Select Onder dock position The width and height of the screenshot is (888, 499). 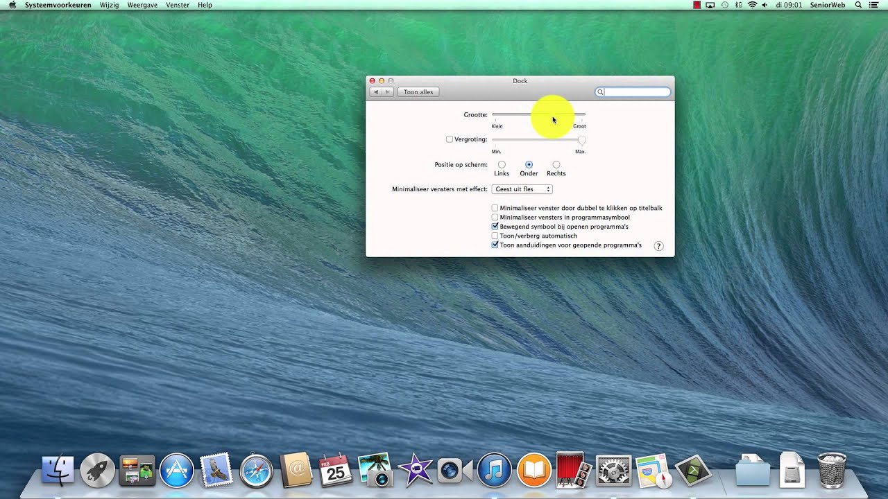point(529,165)
